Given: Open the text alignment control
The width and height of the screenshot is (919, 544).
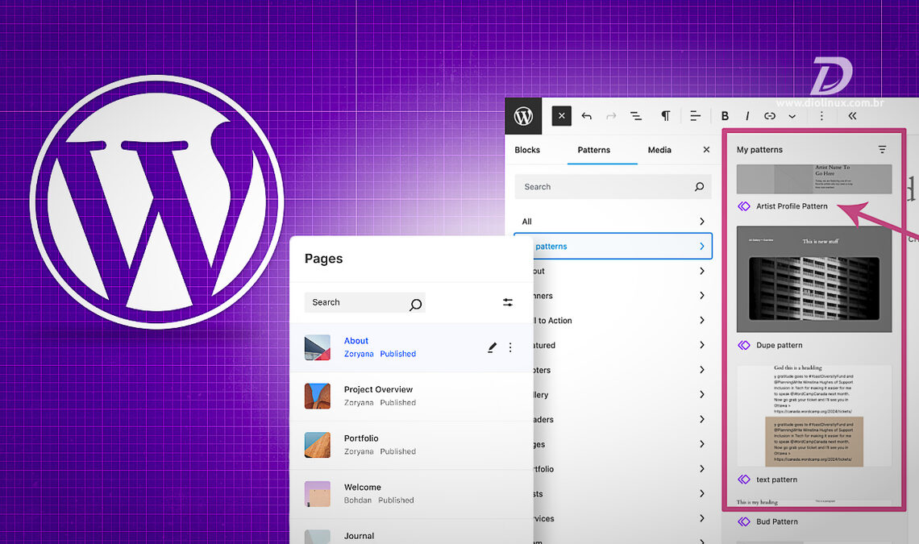Looking at the screenshot, I should coord(695,116).
